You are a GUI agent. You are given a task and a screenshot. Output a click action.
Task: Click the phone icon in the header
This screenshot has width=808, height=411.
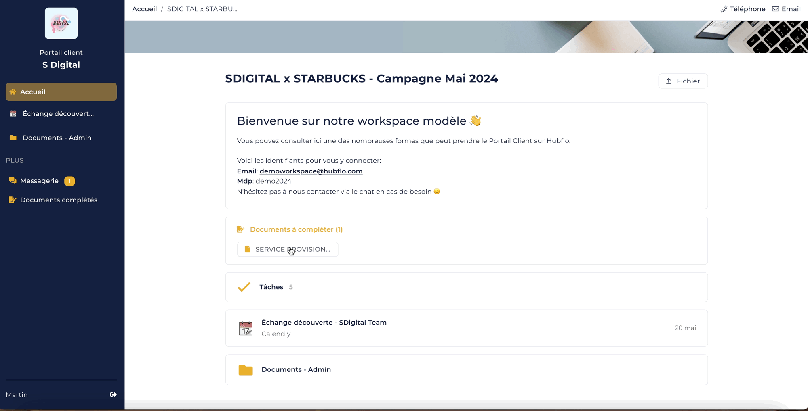point(724,9)
